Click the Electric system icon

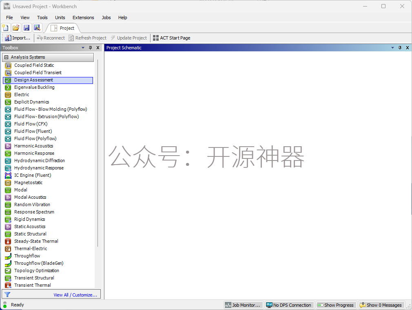[x=8, y=95]
